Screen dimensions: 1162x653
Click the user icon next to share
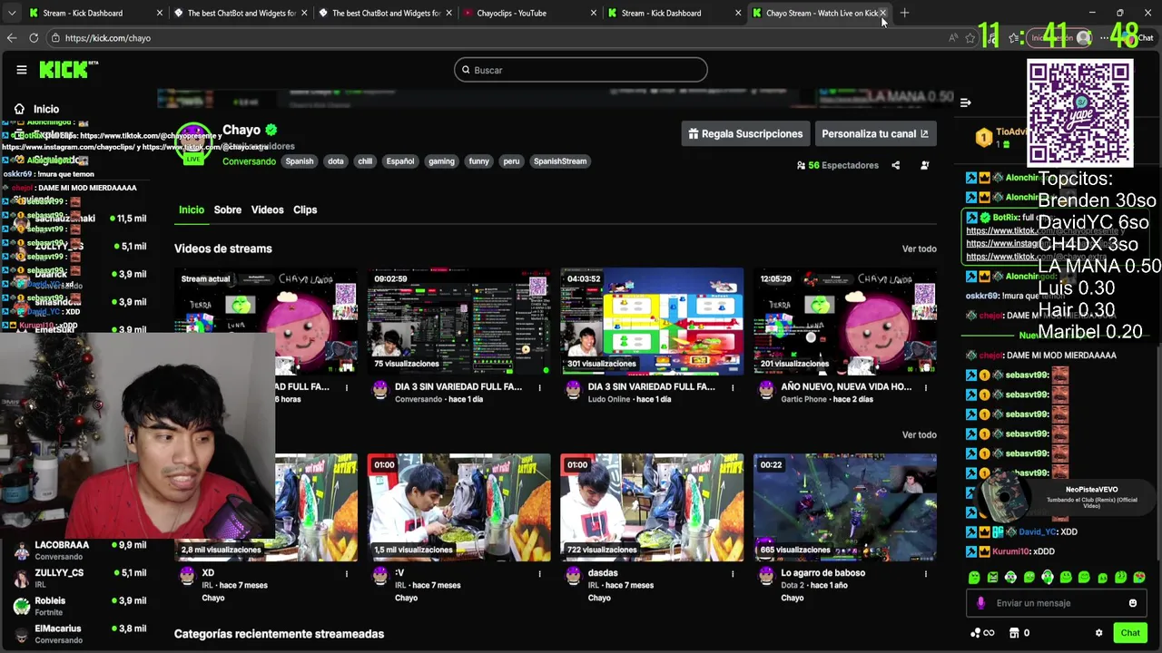(925, 165)
